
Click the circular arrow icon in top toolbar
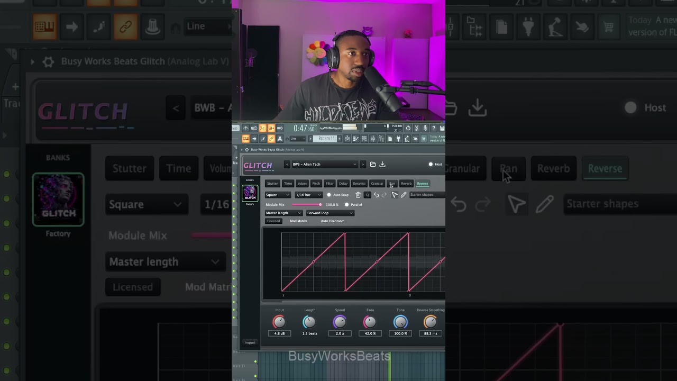coord(408,128)
